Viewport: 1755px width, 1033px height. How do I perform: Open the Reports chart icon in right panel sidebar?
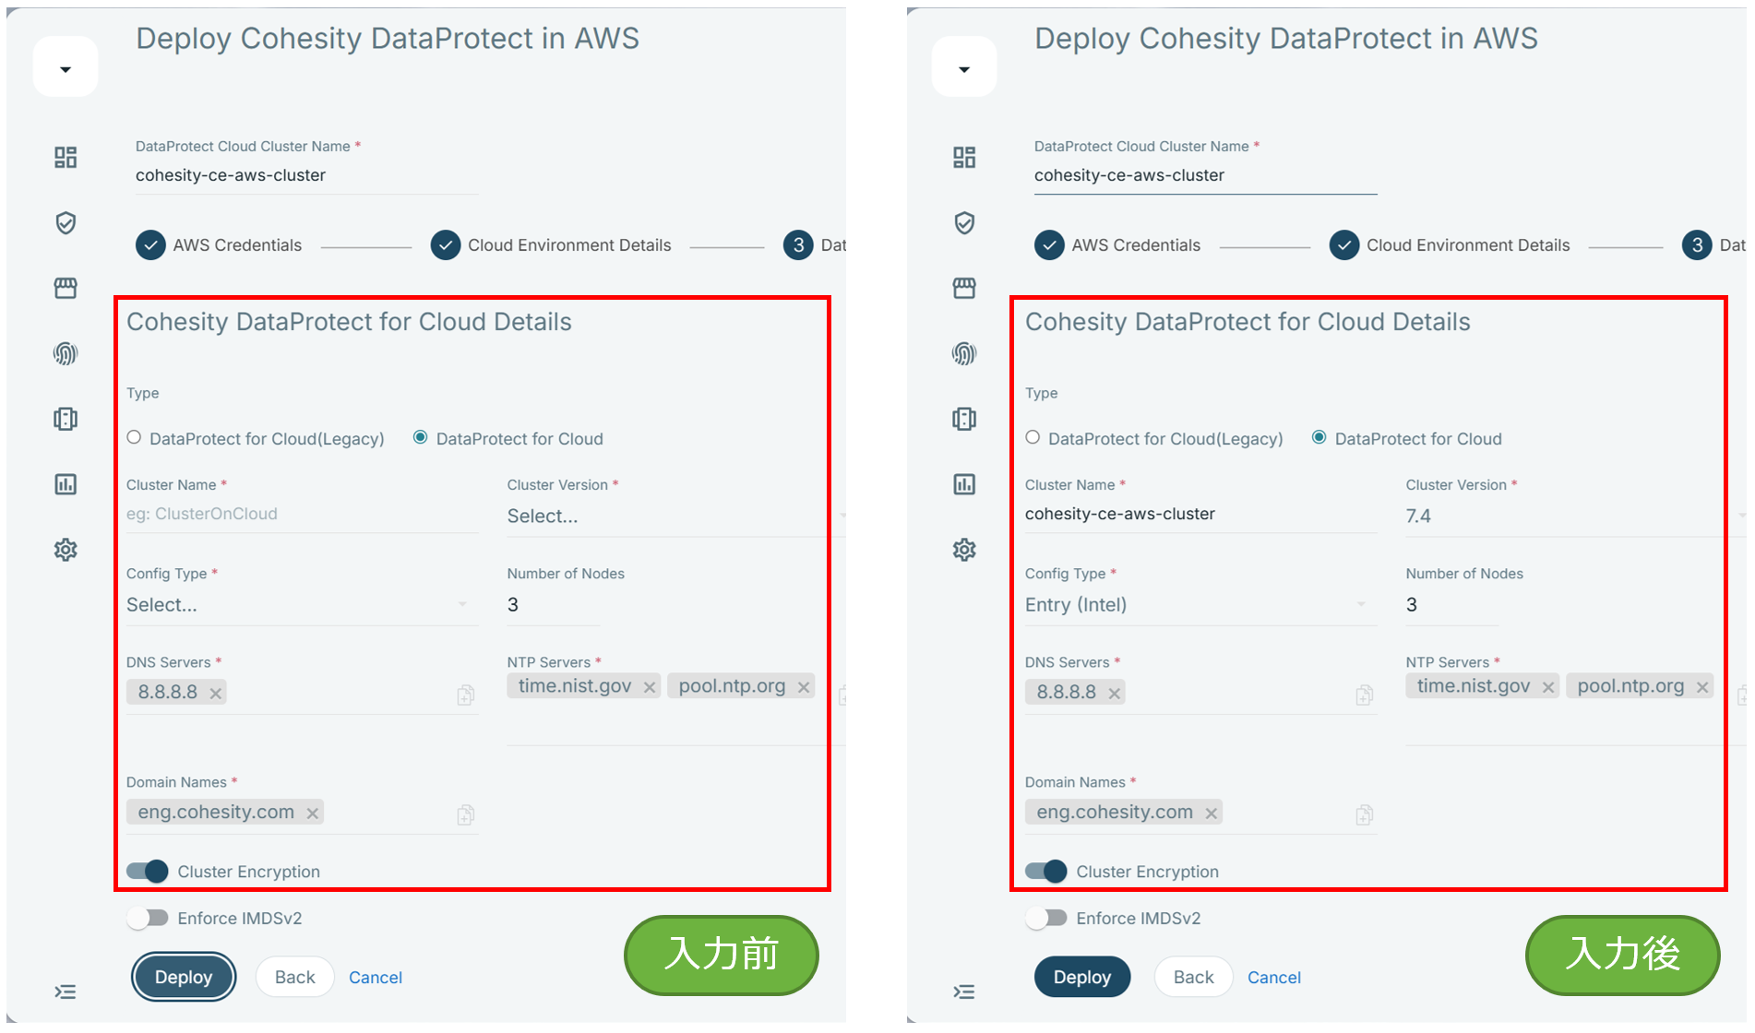[964, 484]
